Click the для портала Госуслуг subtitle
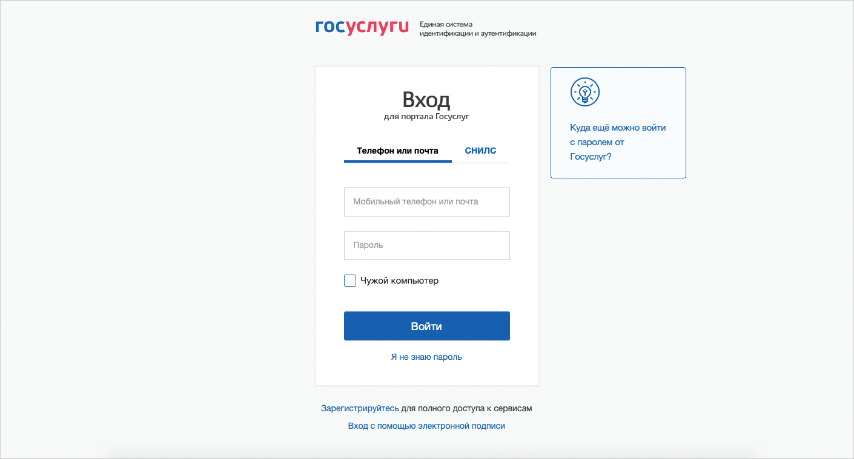854x459 pixels. [426, 116]
